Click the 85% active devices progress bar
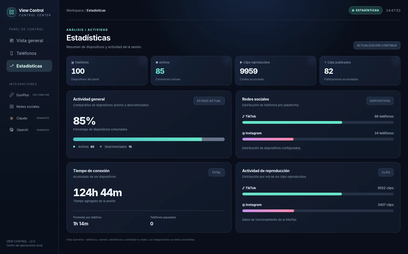408x254 pixels. (149, 139)
